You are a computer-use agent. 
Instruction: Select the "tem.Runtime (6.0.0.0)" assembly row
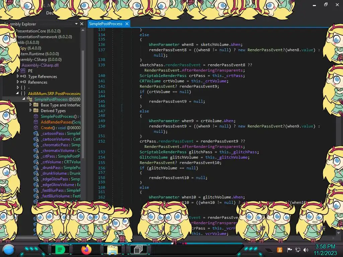tap(40, 54)
